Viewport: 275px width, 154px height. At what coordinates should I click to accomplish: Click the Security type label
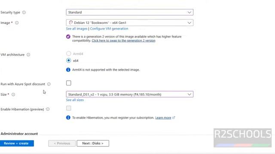(10, 12)
